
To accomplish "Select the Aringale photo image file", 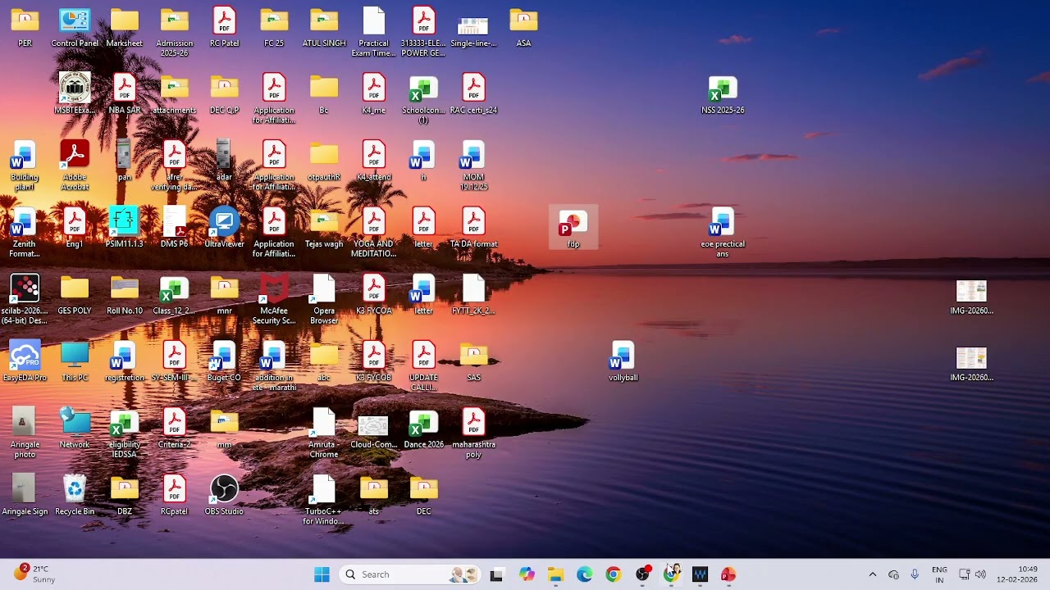I will 25,433.
